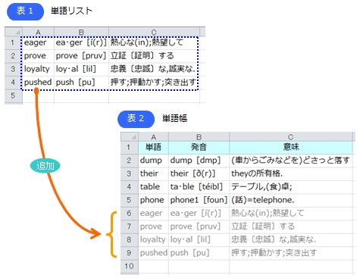360x278 pixels.
Task: Select column C header in table 2
Action: pyautogui.click(x=291, y=136)
